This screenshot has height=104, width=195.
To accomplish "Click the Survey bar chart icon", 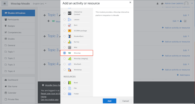I will pos(69,42).
